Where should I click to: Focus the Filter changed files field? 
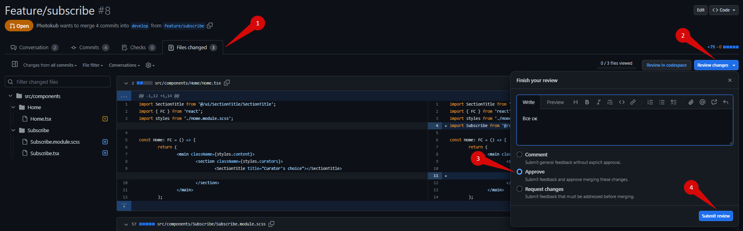58,82
